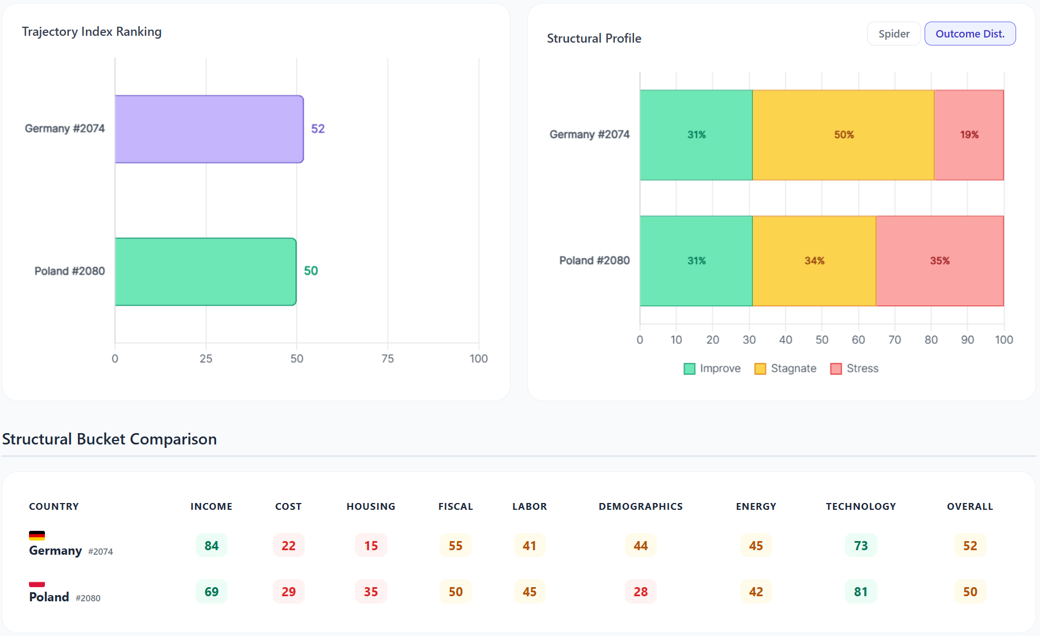
Task: Click Germany's purple trajectory index bar
Action: point(209,129)
